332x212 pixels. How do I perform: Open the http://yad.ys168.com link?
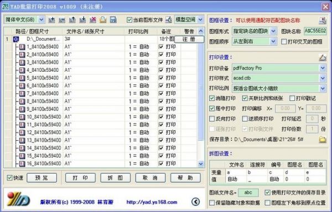click(x=152, y=202)
